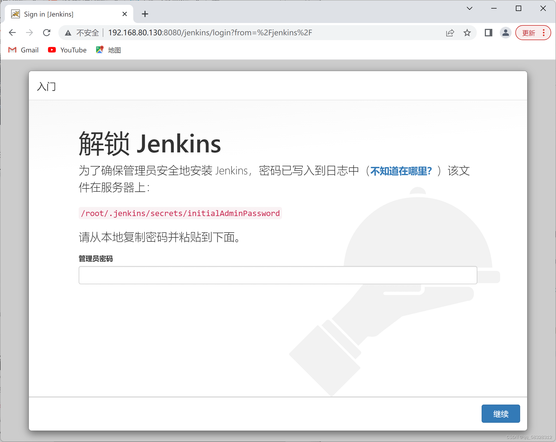Open the YouTube bookmark
556x442 pixels.
point(67,50)
